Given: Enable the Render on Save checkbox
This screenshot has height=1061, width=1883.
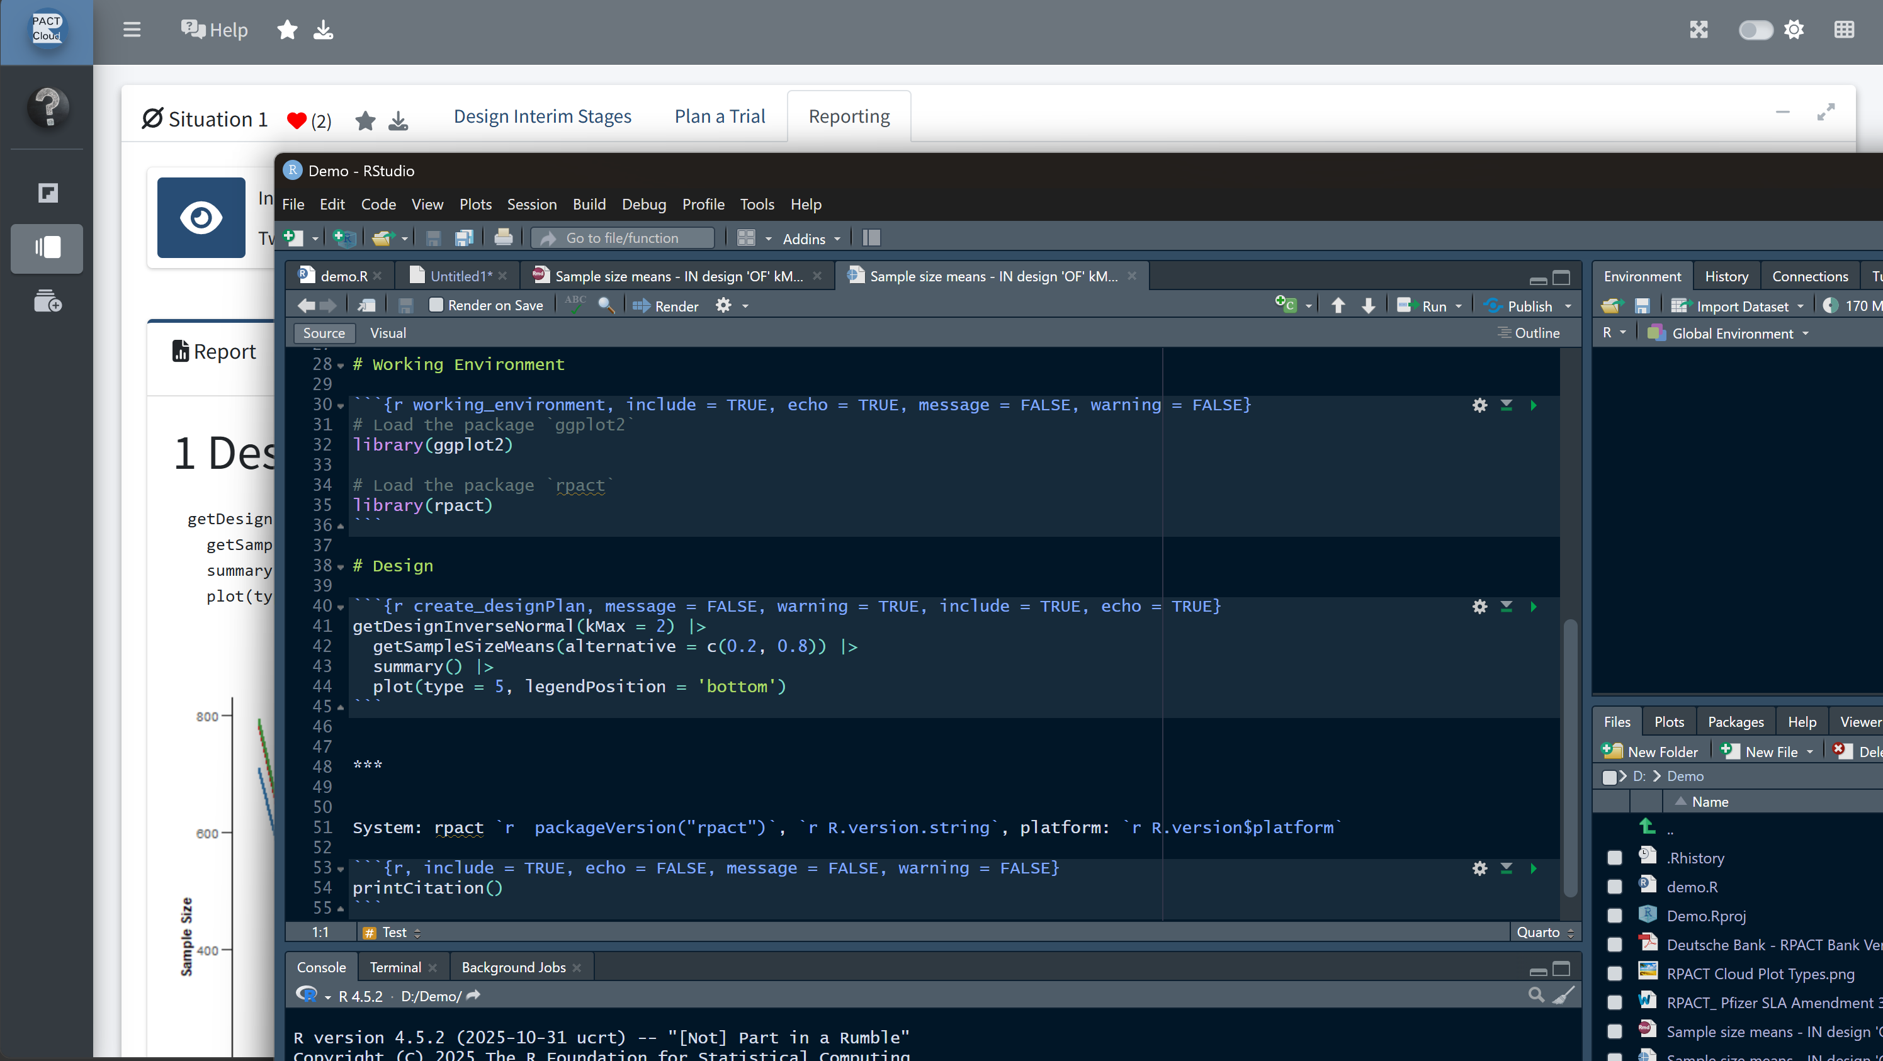Looking at the screenshot, I should [x=436, y=305].
